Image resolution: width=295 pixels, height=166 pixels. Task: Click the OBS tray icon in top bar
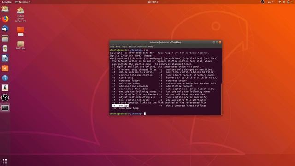tap(262, 2)
